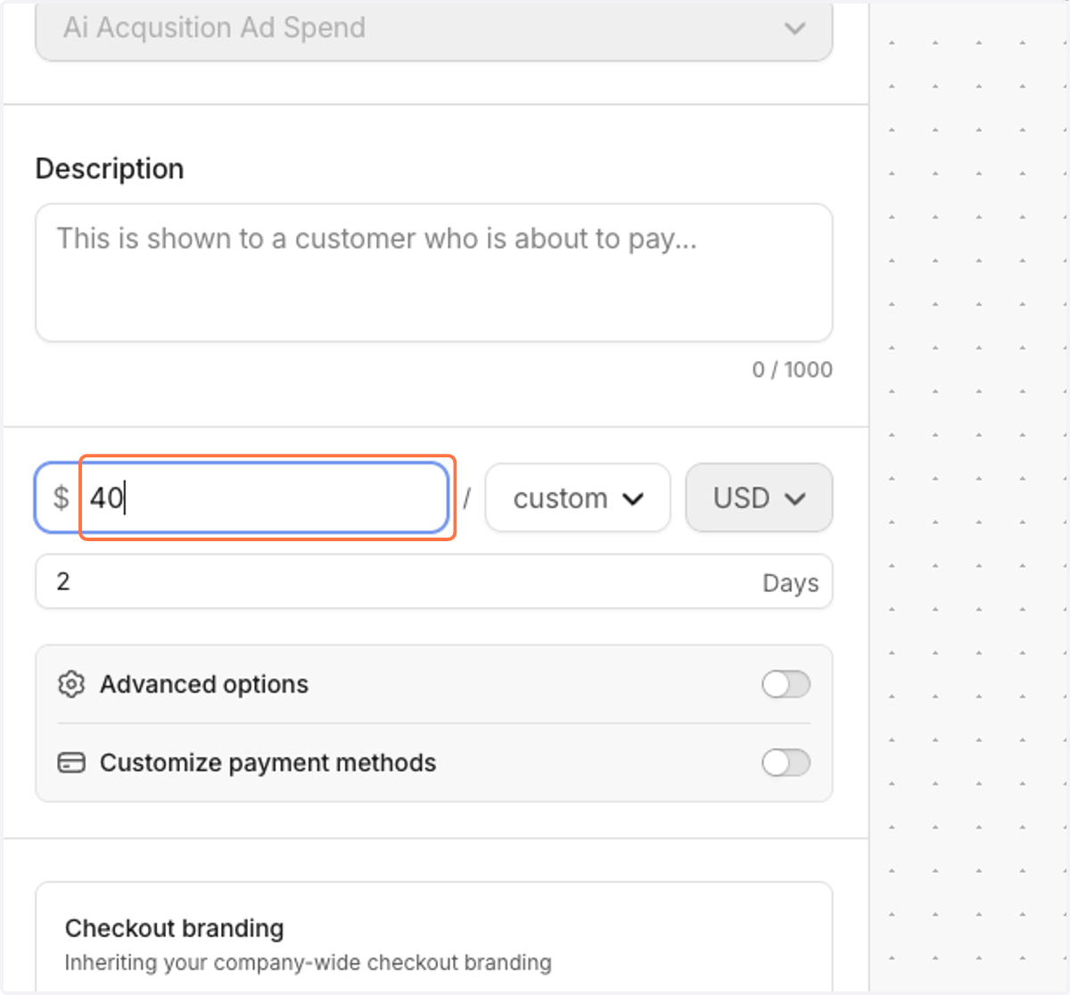Click the dollar sign prefix

(x=61, y=497)
